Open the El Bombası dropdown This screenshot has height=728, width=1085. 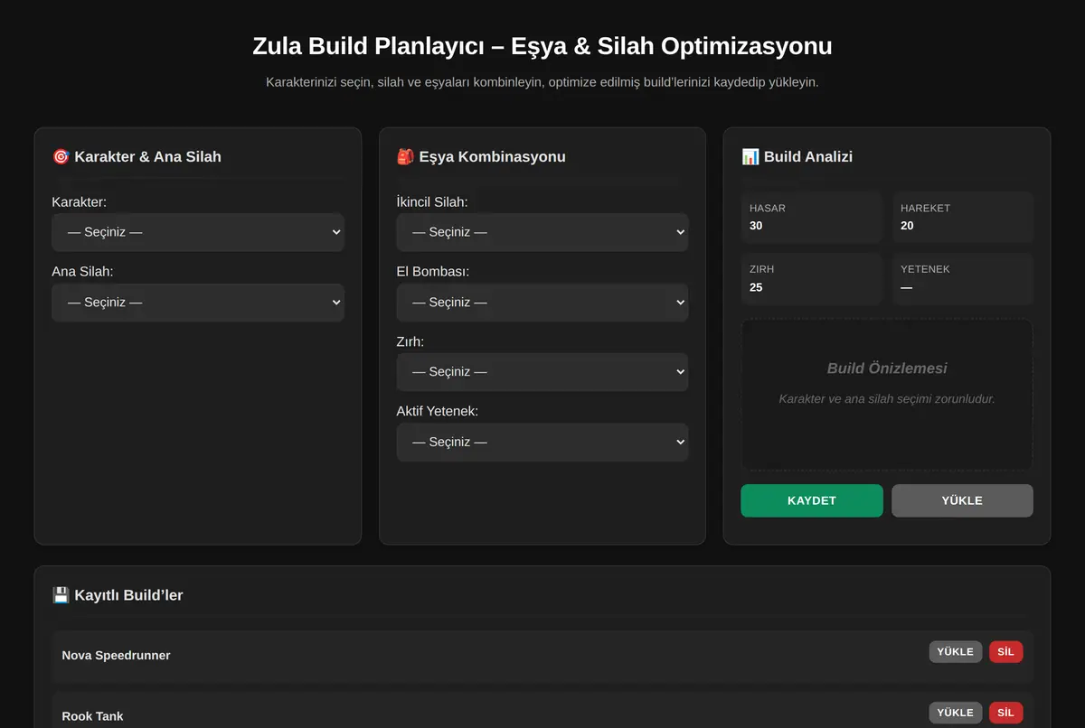point(542,303)
